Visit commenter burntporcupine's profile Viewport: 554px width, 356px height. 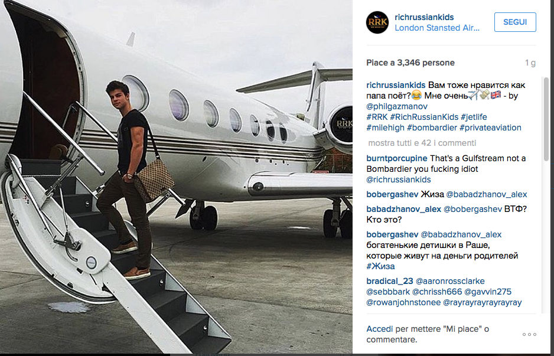click(397, 158)
